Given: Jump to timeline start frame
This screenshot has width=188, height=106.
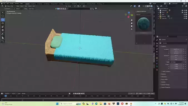Looking at the screenshot, I should point(74,93).
